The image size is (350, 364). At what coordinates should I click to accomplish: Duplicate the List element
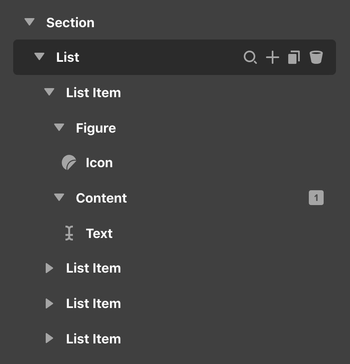[x=294, y=58]
